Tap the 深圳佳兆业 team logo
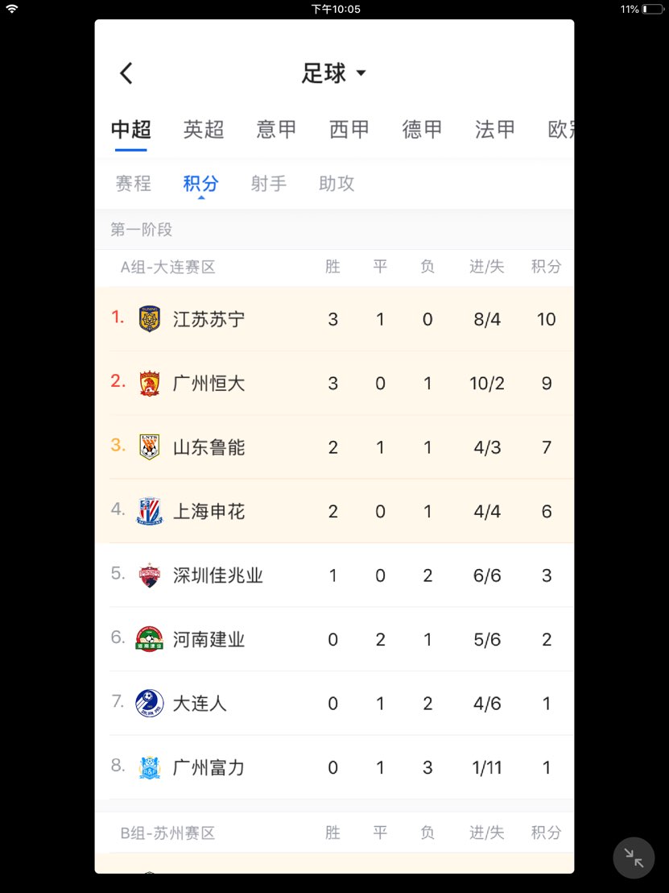The width and height of the screenshot is (669, 893). click(x=150, y=575)
